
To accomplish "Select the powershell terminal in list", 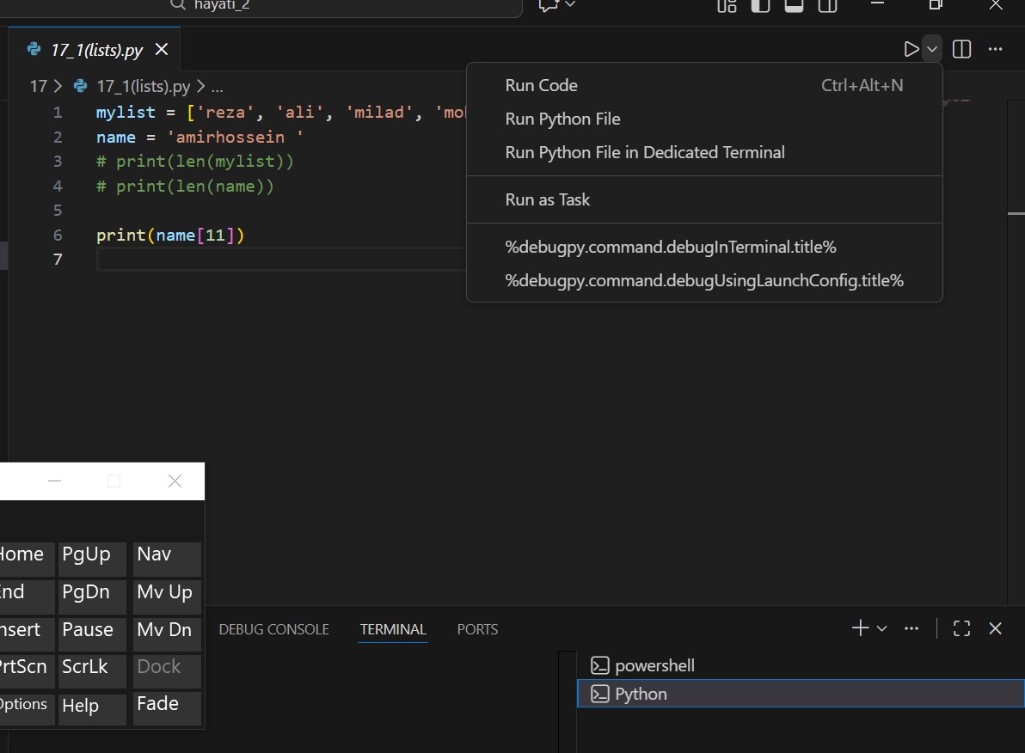I will click(654, 665).
